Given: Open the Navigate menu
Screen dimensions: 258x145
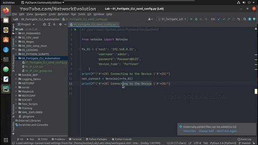Looking at the screenshot, I should [41, 14].
